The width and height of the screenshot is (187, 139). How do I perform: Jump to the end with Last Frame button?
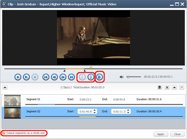click(71, 77)
